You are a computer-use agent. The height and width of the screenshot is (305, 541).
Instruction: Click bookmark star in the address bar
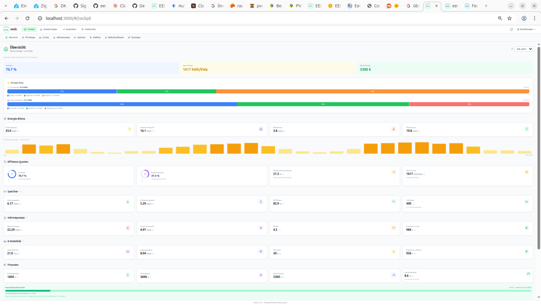click(x=509, y=18)
